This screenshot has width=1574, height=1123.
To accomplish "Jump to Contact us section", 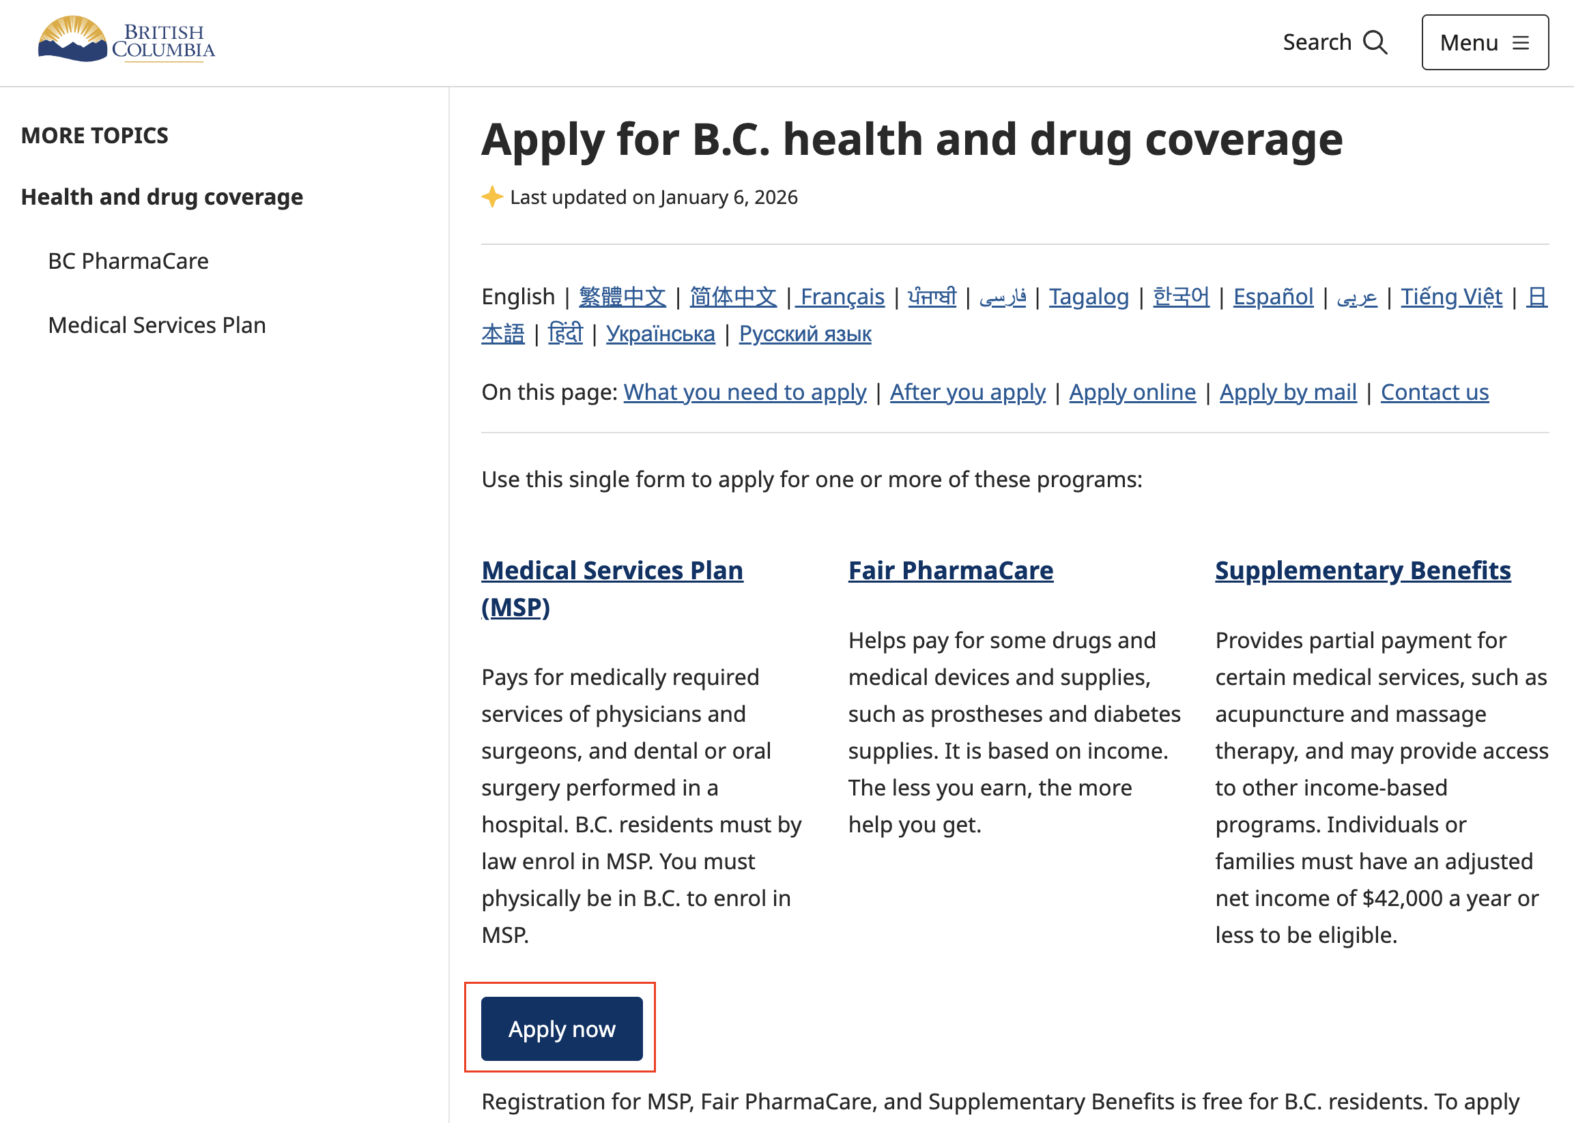I will pos(1434,392).
